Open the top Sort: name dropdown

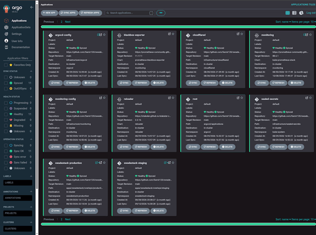[283, 22]
